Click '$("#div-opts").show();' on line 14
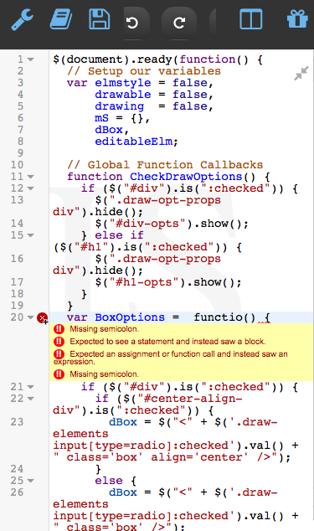 point(172,224)
